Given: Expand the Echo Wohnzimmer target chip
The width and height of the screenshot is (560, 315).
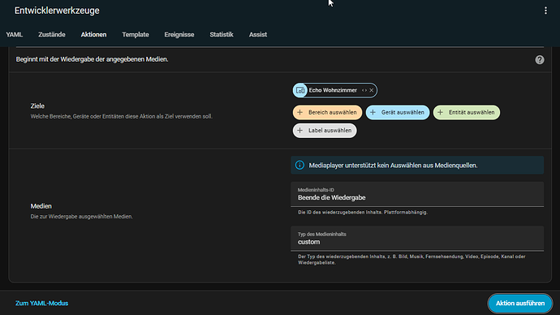Looking at the screenshot, I should point(364,90).
